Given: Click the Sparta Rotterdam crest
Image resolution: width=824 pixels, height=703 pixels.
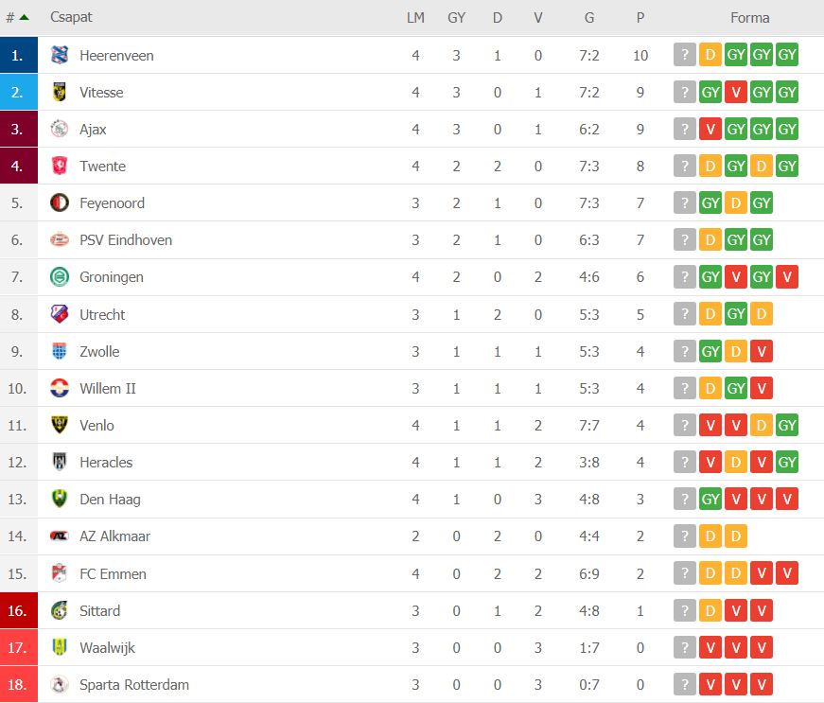Looking at the screenshot, I should [x=60, y=684].
